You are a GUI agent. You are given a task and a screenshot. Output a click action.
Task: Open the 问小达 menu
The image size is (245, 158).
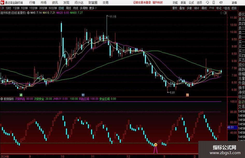(79, 3)
